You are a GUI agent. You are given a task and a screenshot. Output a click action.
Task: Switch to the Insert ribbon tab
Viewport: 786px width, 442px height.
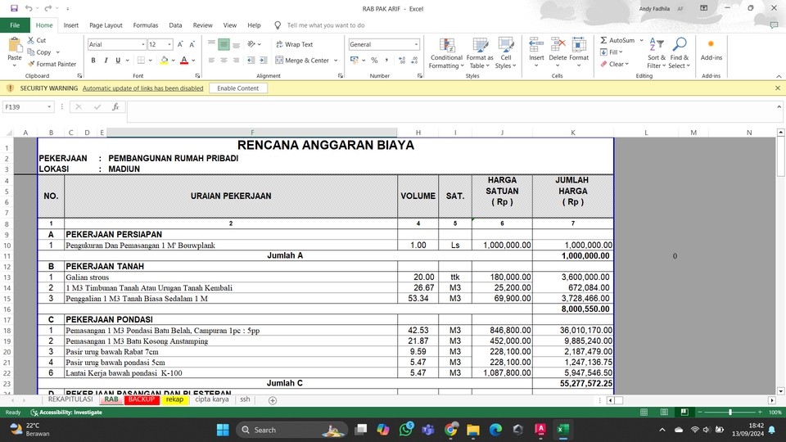coord(70,25)
